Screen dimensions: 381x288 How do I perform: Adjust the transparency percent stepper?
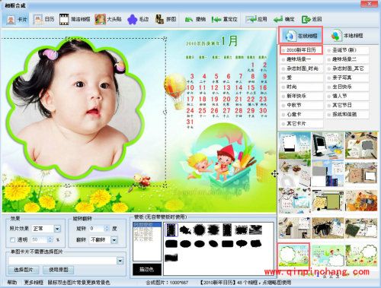[x=50, y=239]
